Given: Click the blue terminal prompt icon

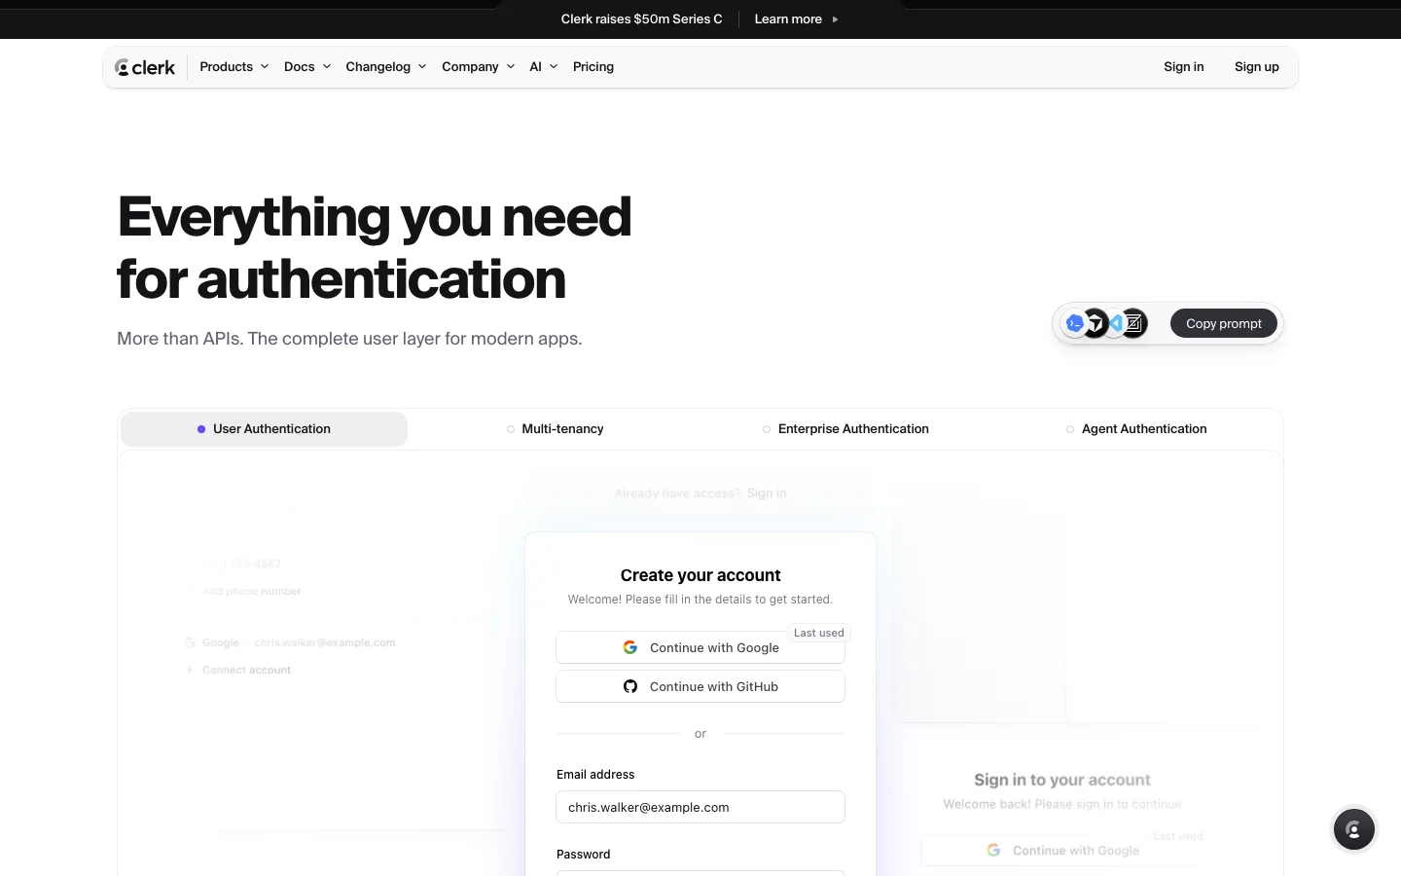Looking at the screenshot, I should [x=1074, y=323].
